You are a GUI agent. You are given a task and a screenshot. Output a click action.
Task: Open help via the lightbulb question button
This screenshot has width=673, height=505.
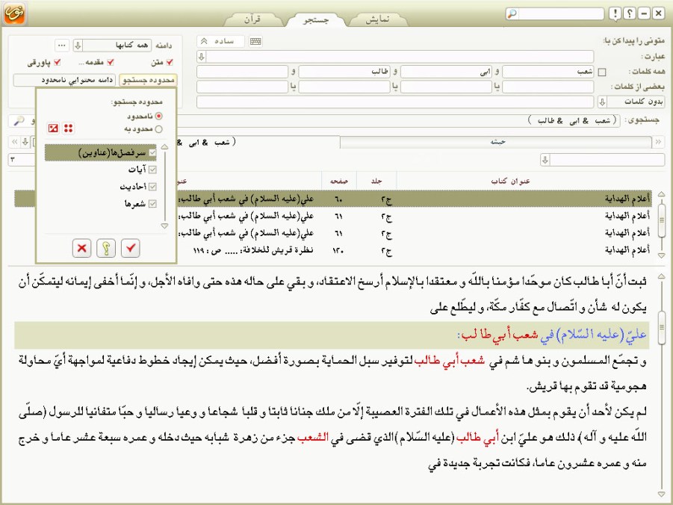pyautogui.click(x=106, y=248)
